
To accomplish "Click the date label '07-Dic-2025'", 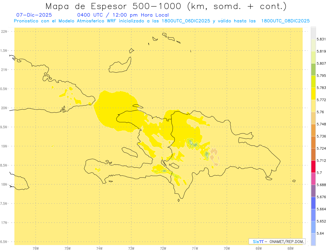I will coord(34,15).
